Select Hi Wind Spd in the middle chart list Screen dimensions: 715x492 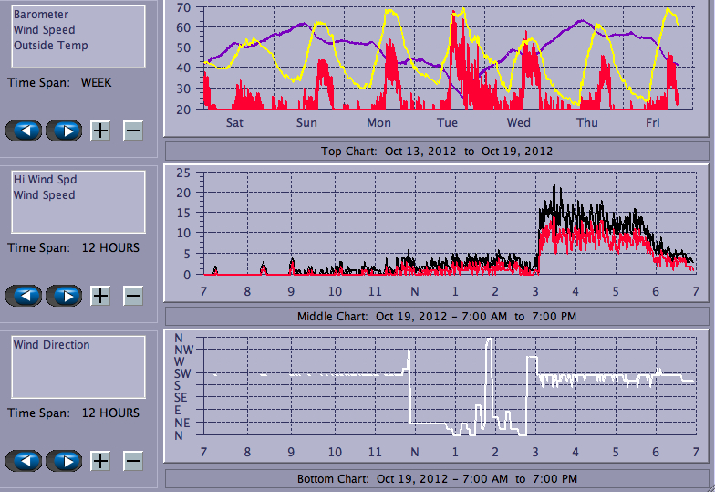(44, 180)
